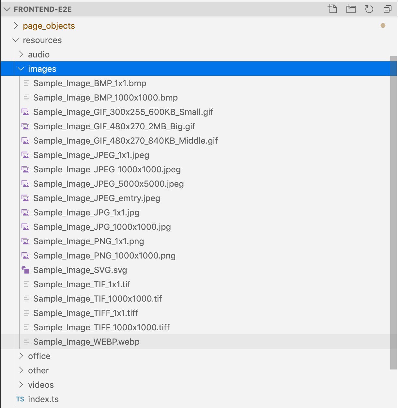The width and height of the screenshot is (398, 408).
Task: Click image icon of Sample_Image_JPEG_5000x5000.jpeg
Action: (25, 184)
